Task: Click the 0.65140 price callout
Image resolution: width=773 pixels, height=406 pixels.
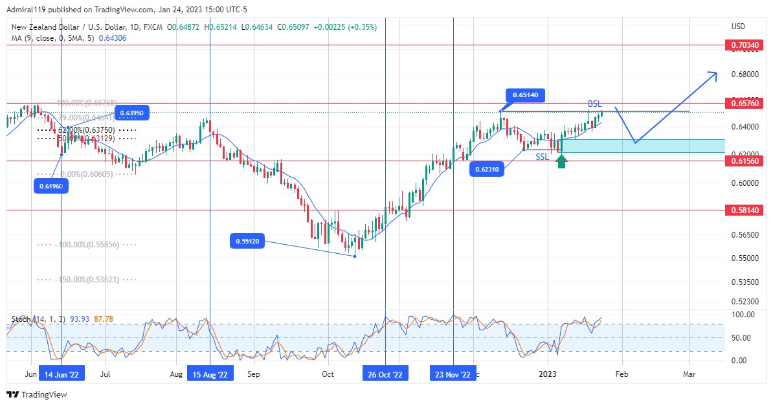Action: 526,95
